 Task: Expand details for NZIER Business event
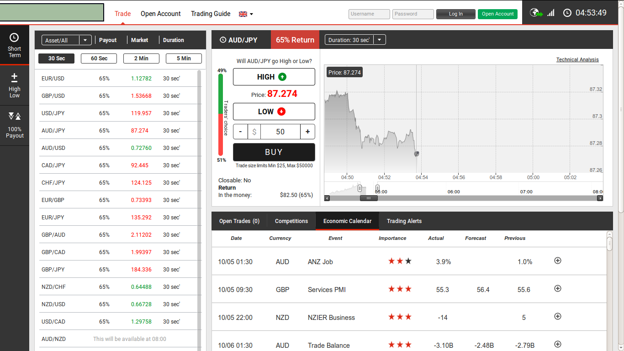pyautogui.click(x=557, y=316)
